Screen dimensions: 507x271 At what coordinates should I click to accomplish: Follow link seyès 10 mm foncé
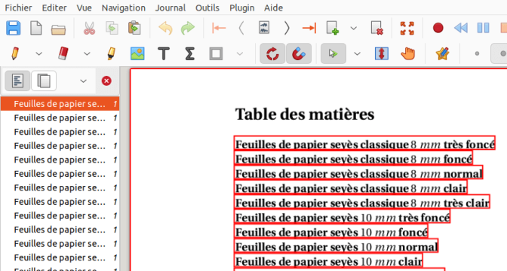pyautogui.click(x=331, y=231)
